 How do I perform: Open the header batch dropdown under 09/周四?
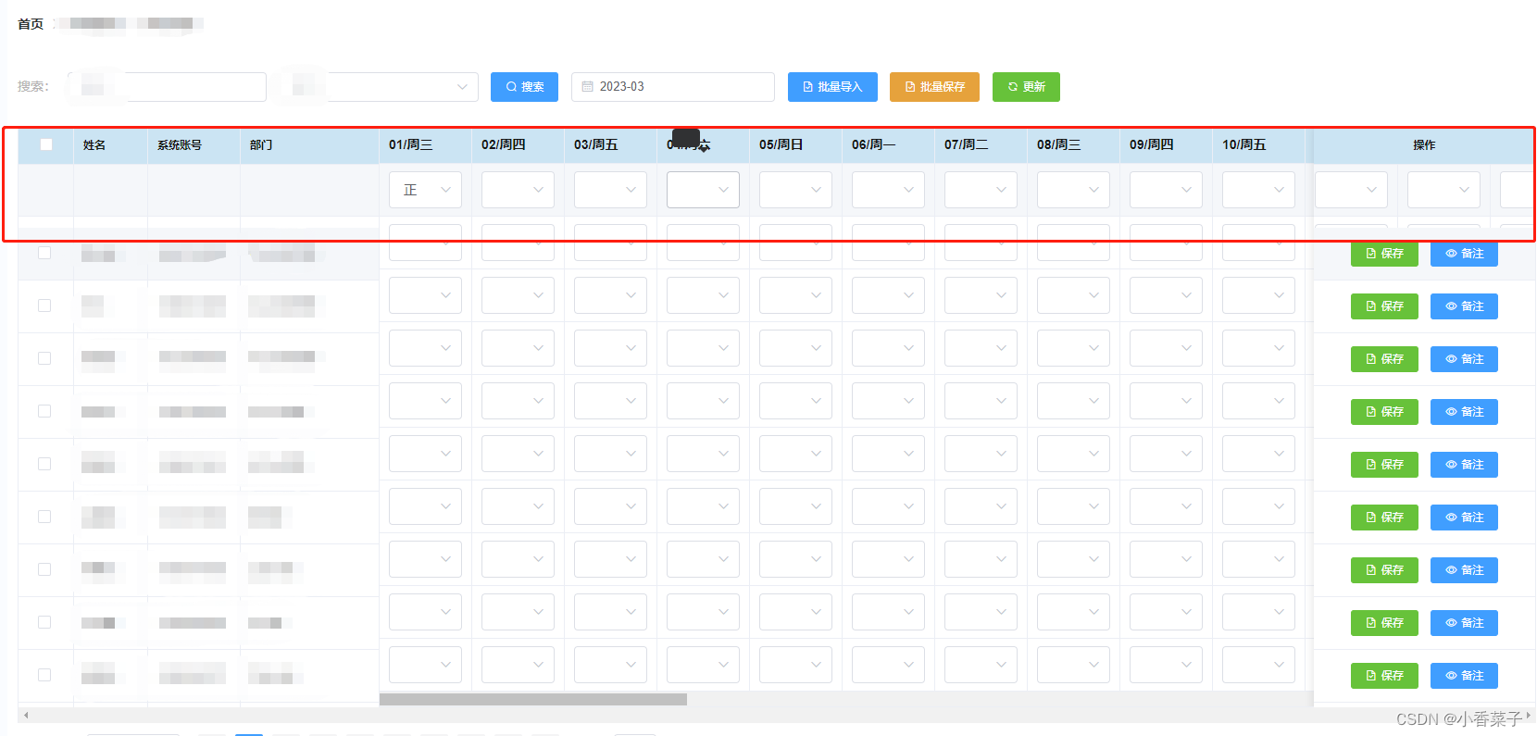click(1166, 190)
